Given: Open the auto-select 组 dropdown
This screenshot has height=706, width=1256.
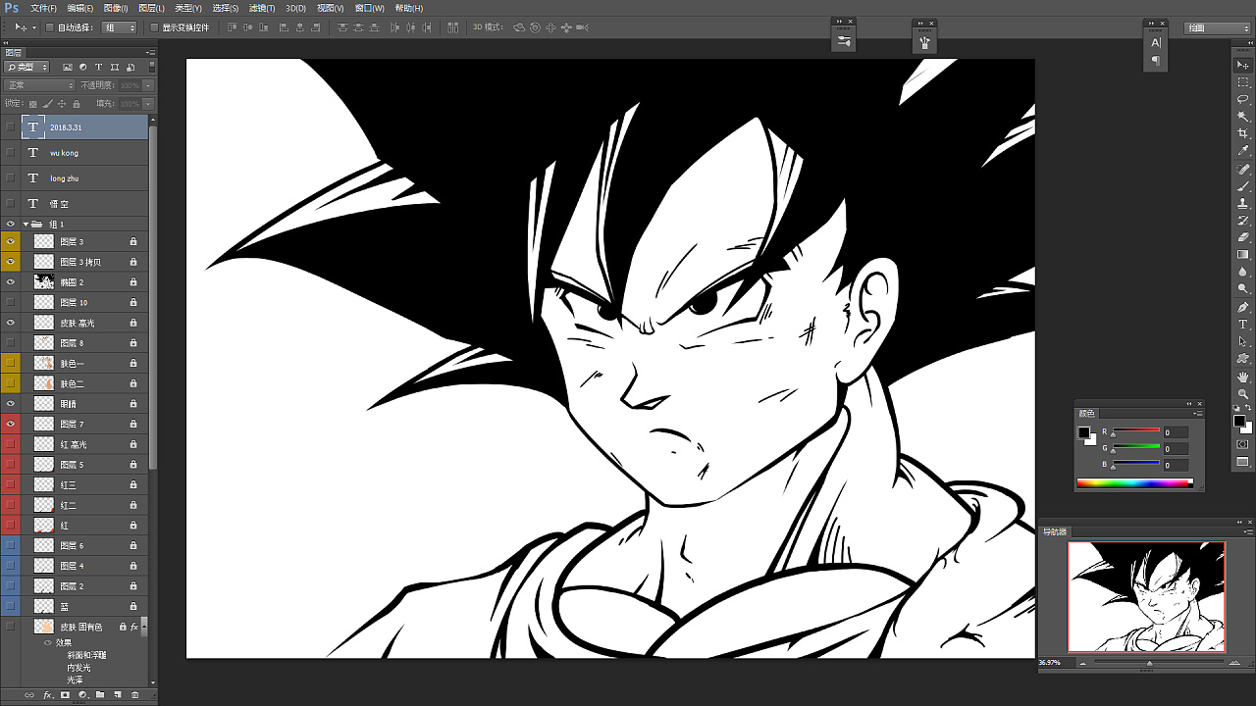Looking at the screenshot, I should (x=121, y=27).
